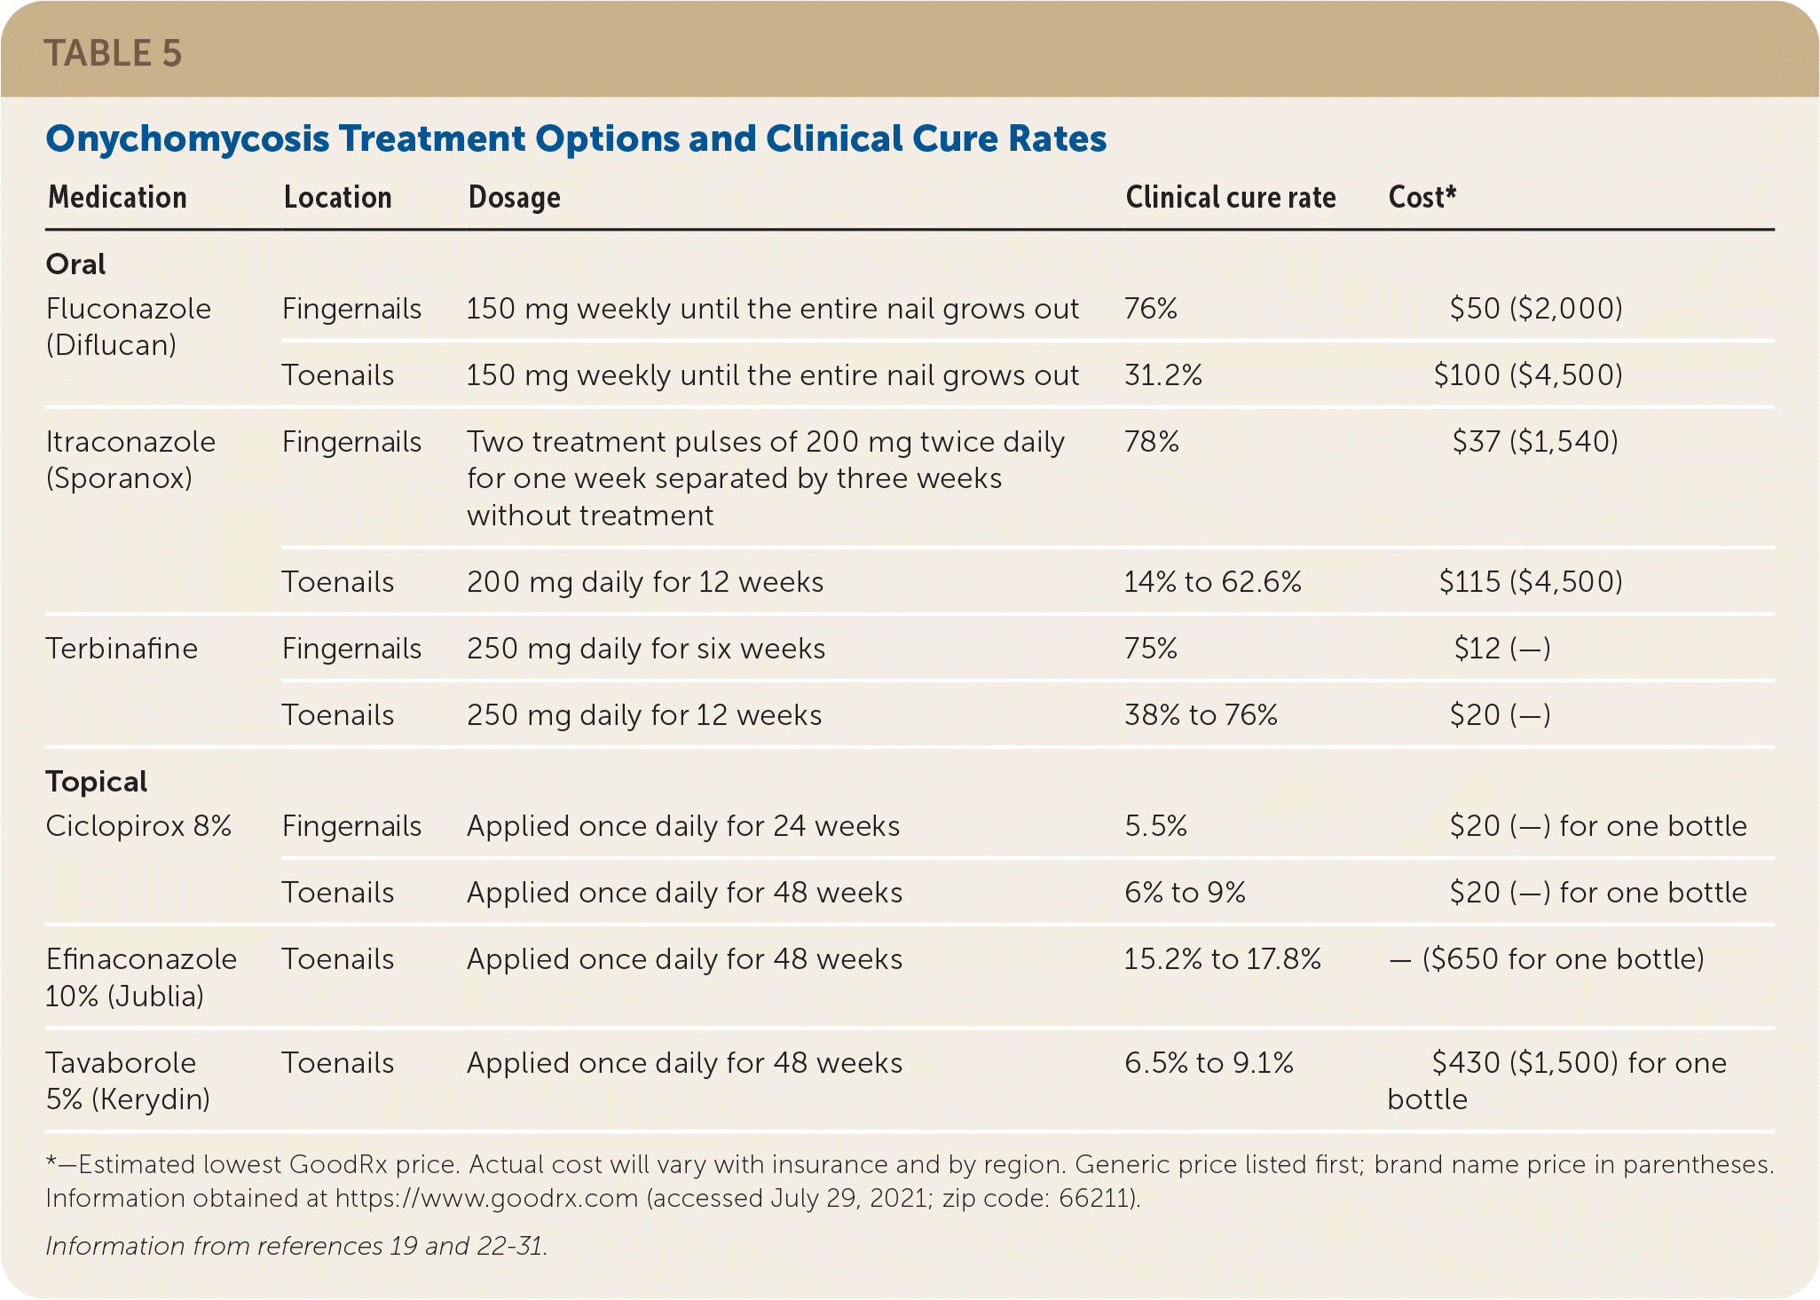Click the Clinical cure rate column header
This screenshot has width=1820, height=1300.
coord(1230,197)
